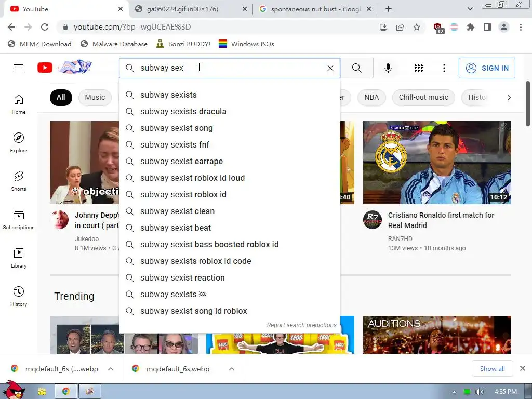
Task: Select the YouTube tab
Action: pyautogui.click(x=64, y=9)
